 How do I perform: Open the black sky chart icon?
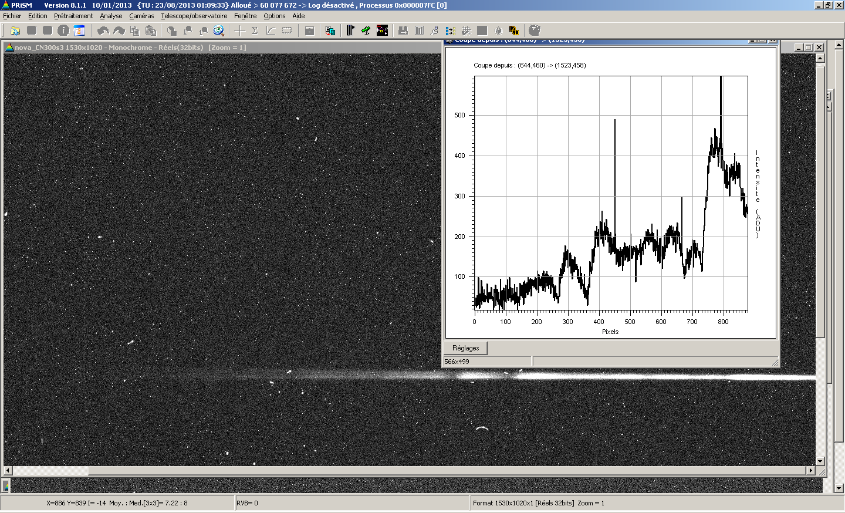tap(382, 31)
